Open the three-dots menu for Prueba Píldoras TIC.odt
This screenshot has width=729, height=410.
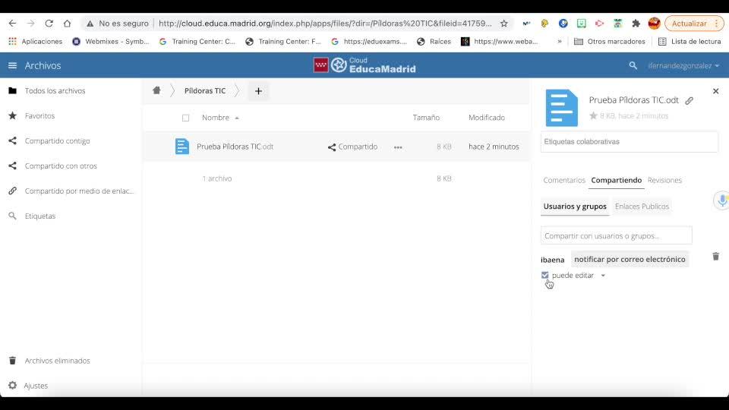(x=398, y=147)
